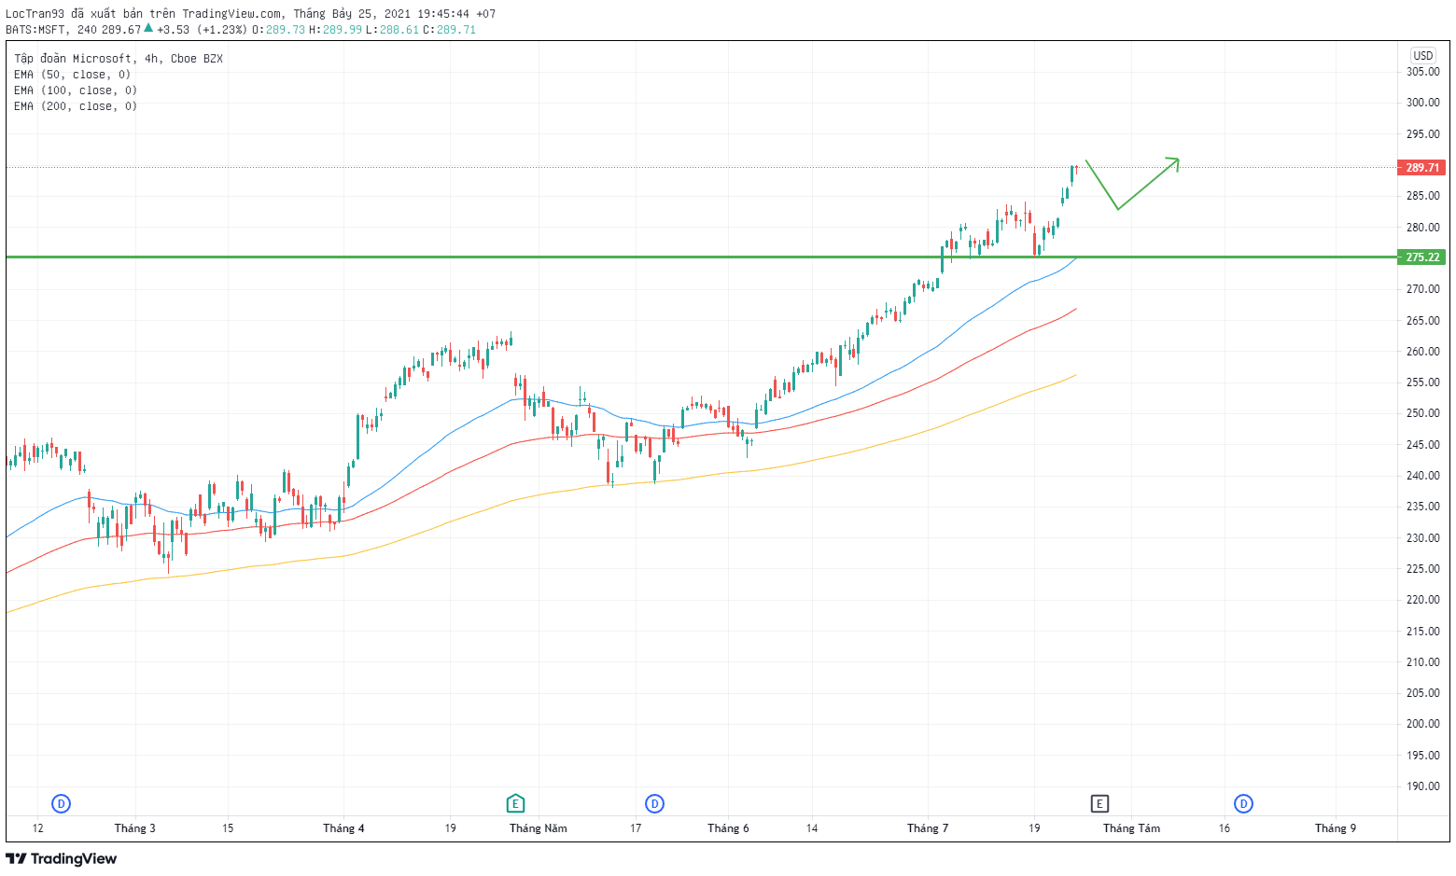Click the 'Tháng 4' time axis label

click(x=343, y=828)
